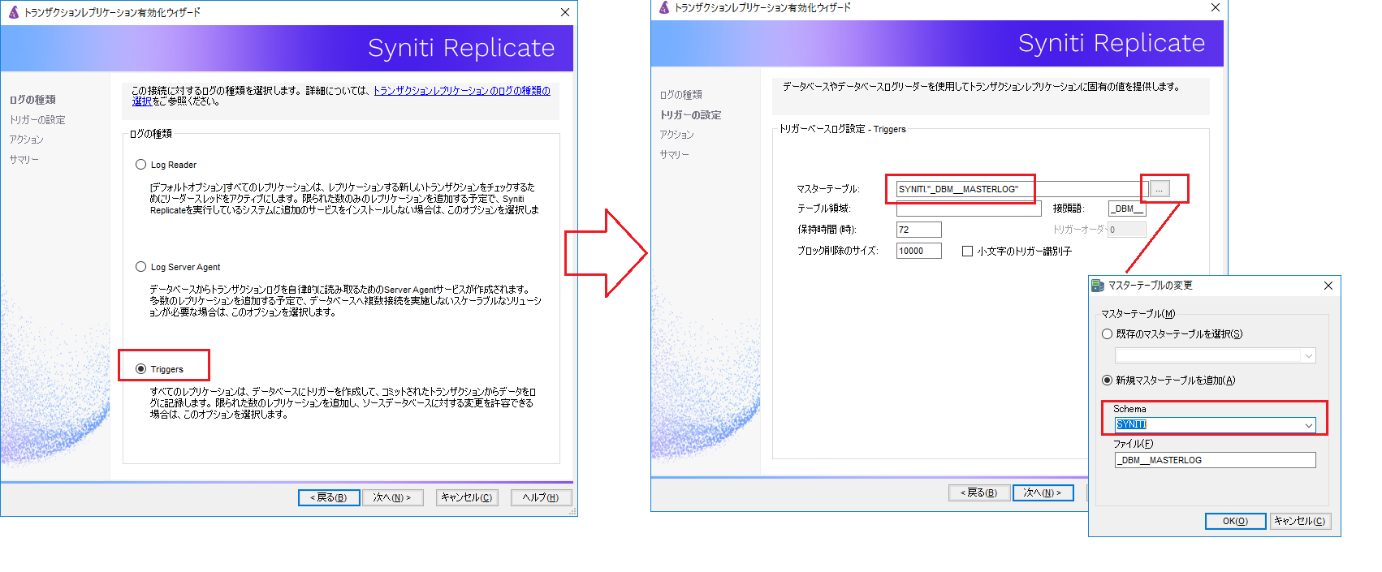Select トリガーの設定 step in right wizard sidebar

(x=691, y=115)
